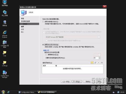126x94 pixels.
Task: Open the Intranet client connections dropdown
Action: click(99, 37)
